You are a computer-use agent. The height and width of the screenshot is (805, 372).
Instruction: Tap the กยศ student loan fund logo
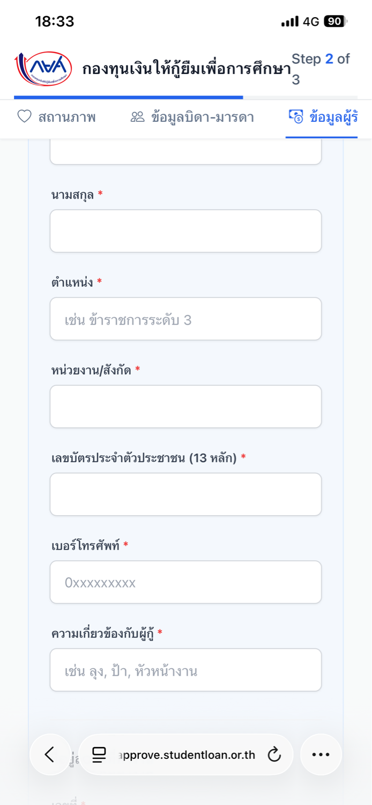(x=43, y=69)
